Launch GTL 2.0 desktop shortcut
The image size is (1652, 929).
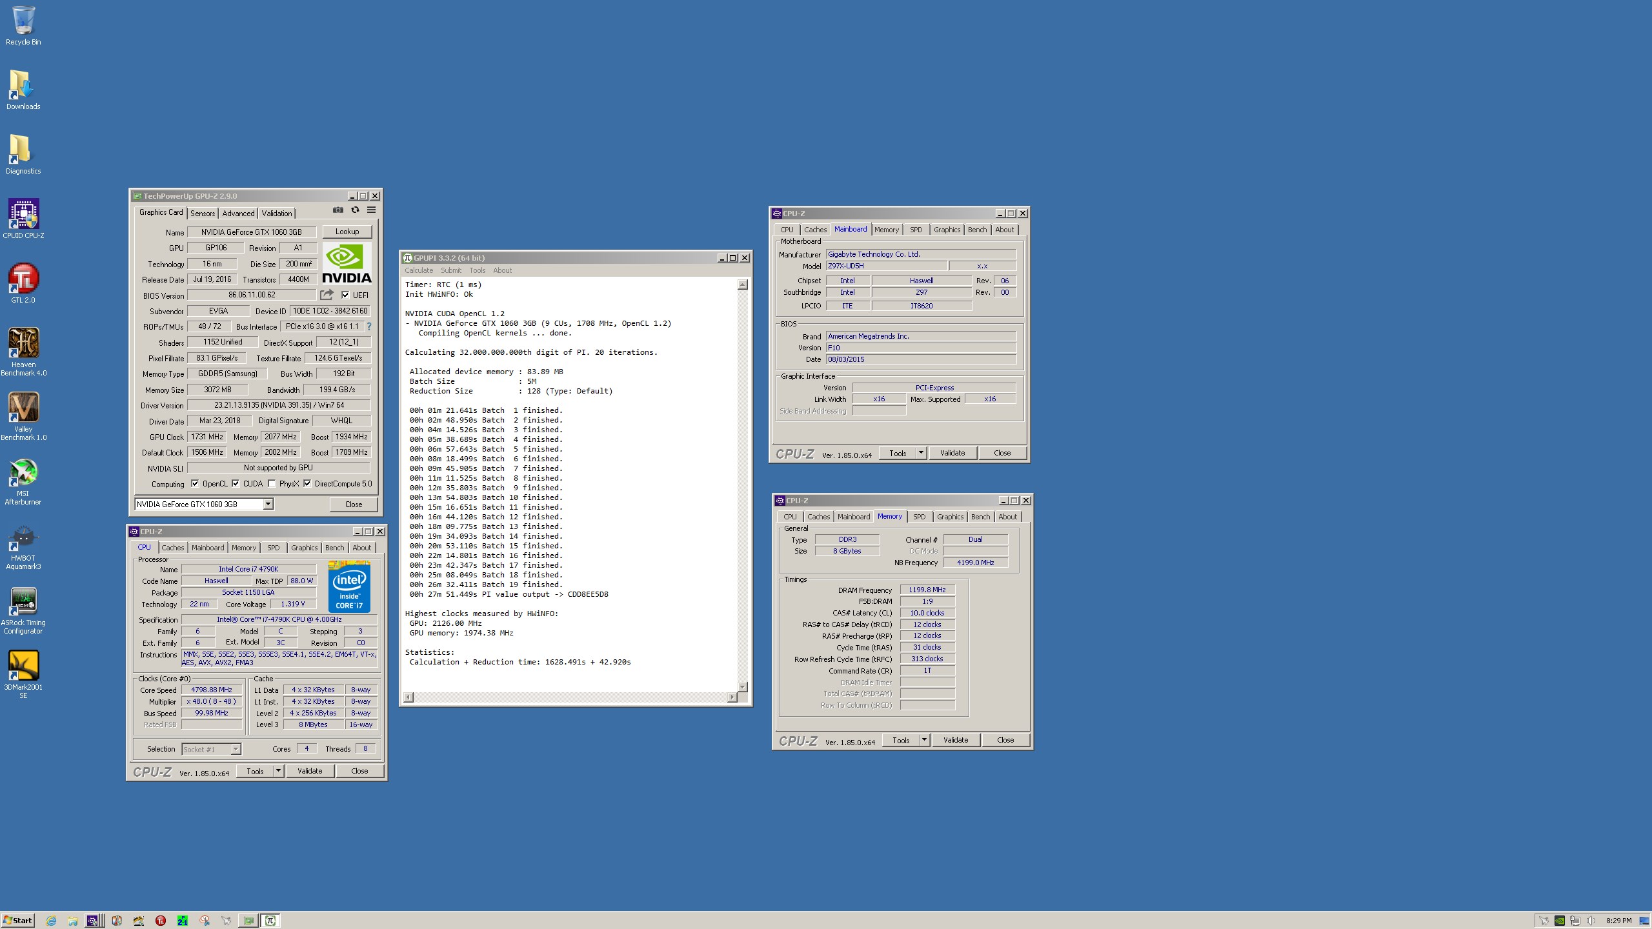23,284
